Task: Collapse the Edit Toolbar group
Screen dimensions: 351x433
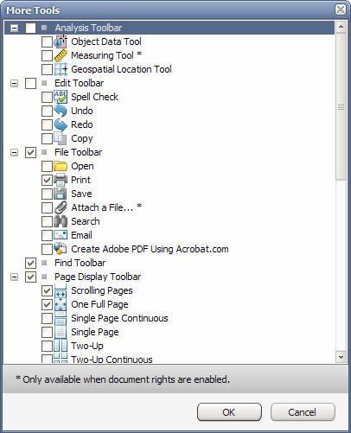Action: tap(14, 83)
